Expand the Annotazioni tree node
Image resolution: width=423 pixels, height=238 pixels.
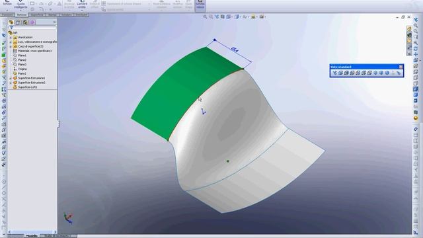tap(11, 37)
